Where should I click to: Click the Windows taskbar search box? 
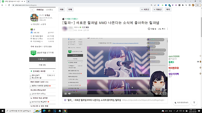[x=23, y=111]
